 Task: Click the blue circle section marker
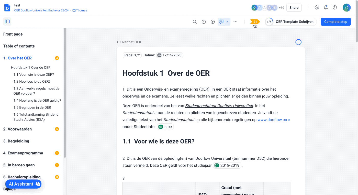298,42
